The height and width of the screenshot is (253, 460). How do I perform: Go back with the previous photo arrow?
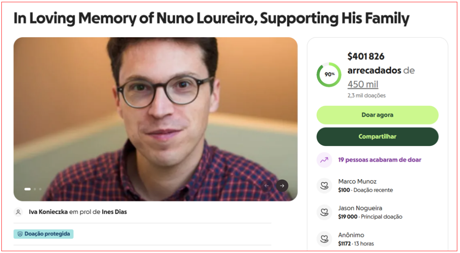tap(267, 185)
